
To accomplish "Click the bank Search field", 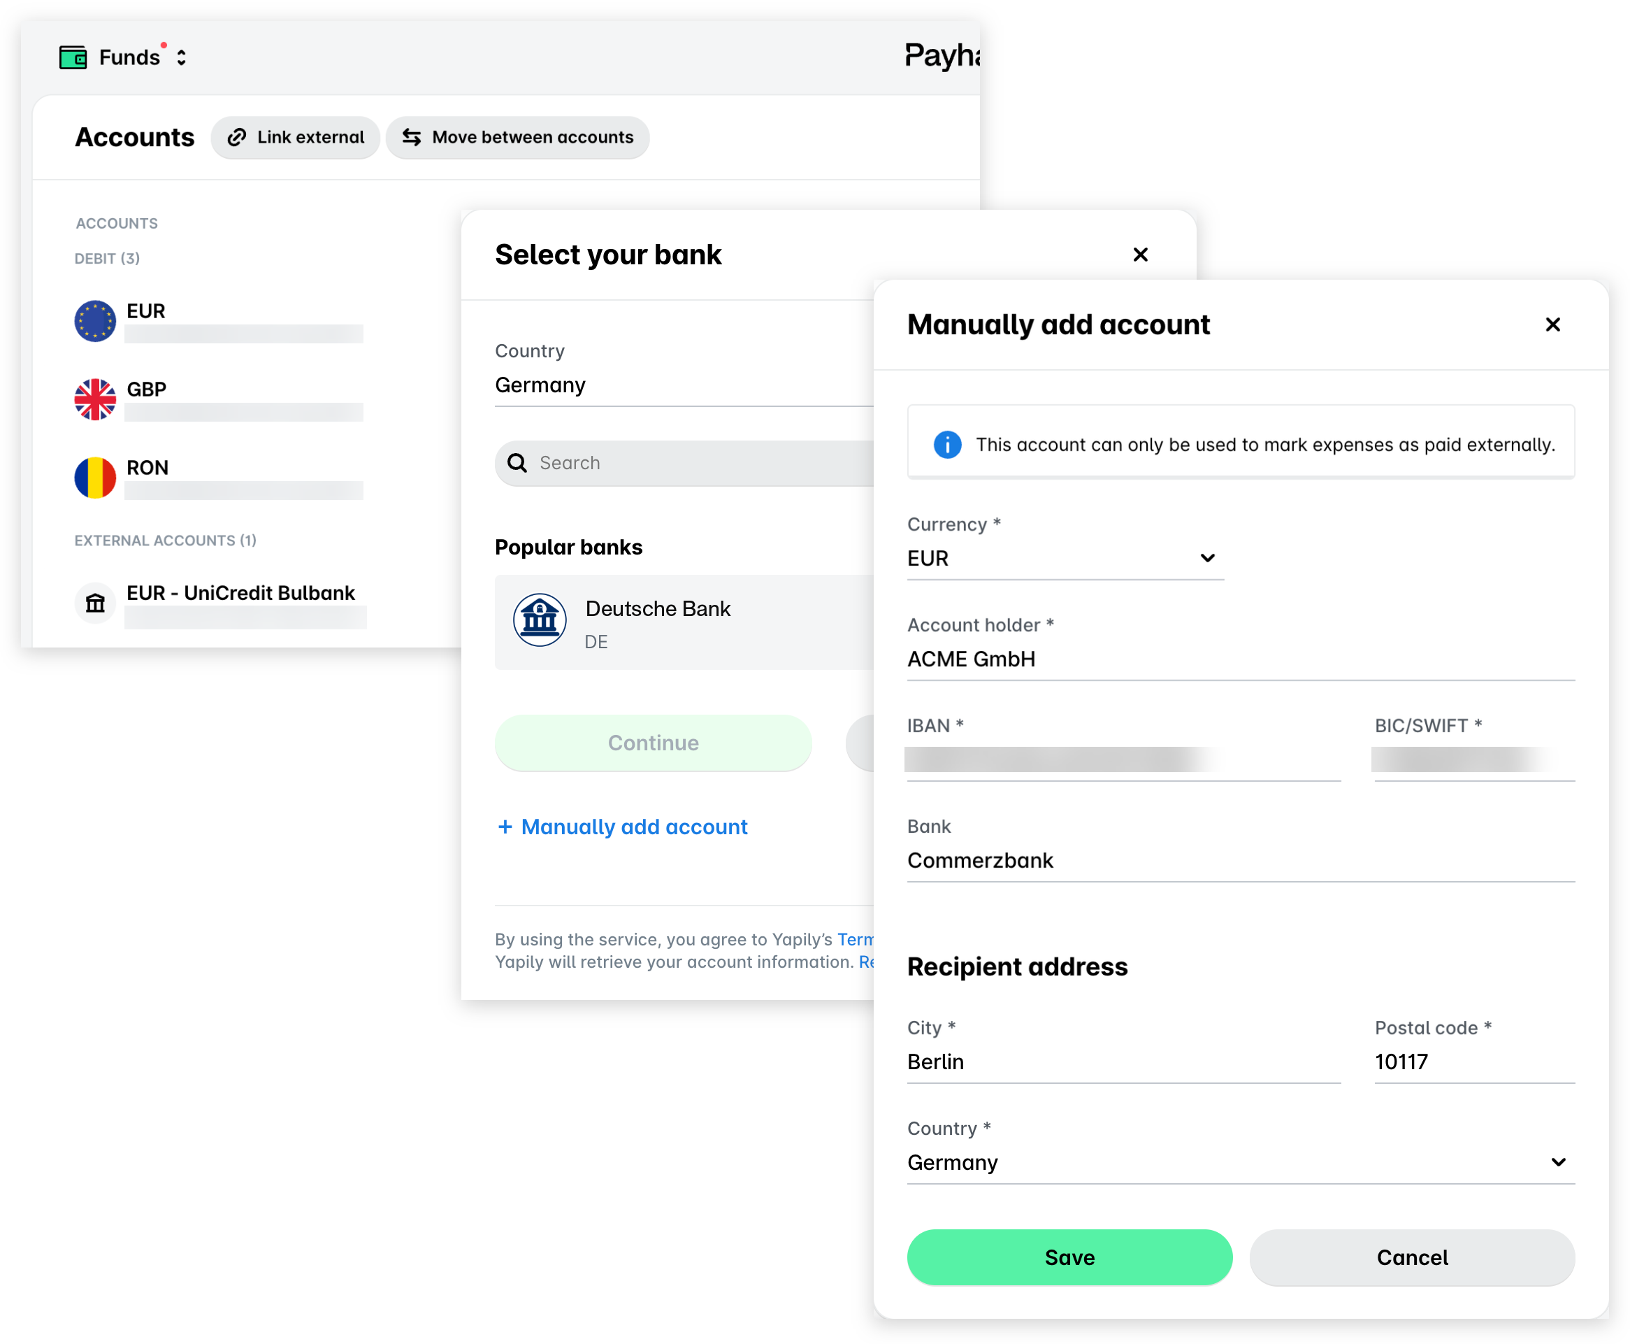I will (684, 463).
